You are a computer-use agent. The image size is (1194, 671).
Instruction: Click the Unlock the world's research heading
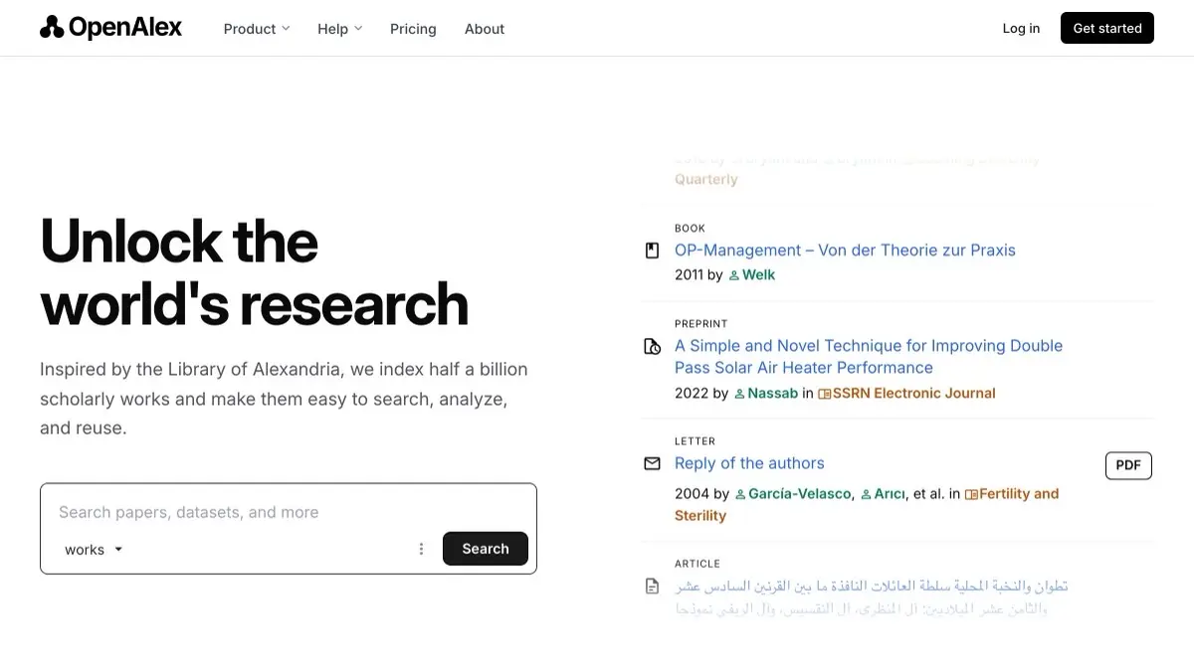click(x=254, y=271)
